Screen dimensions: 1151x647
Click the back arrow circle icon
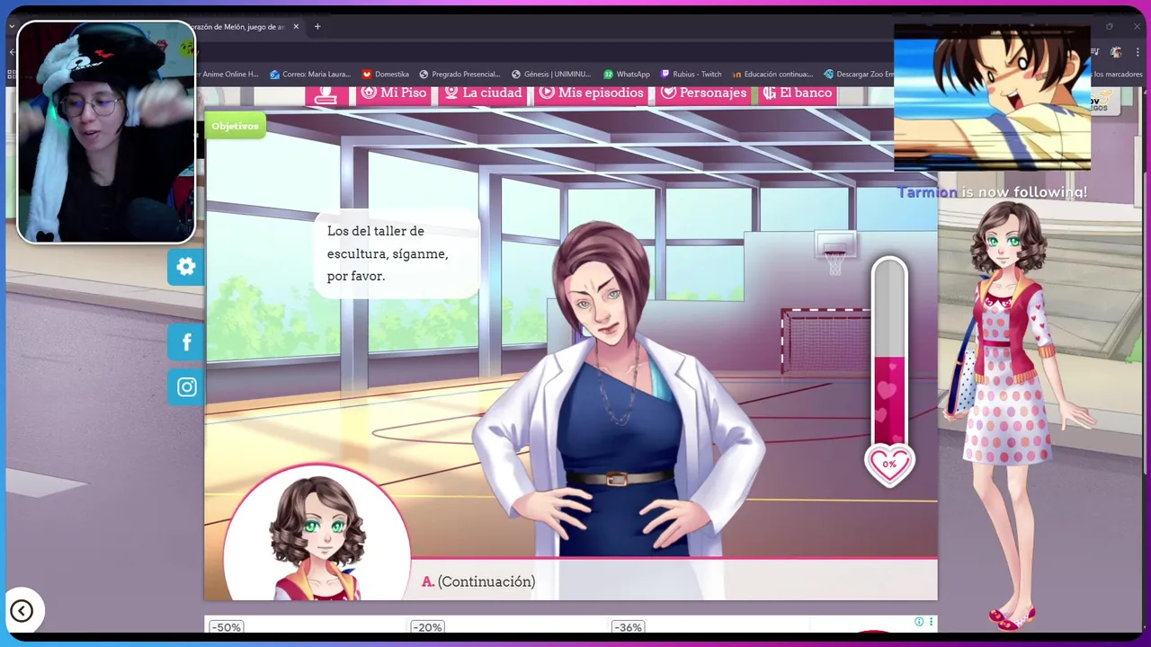click(22, 611)
